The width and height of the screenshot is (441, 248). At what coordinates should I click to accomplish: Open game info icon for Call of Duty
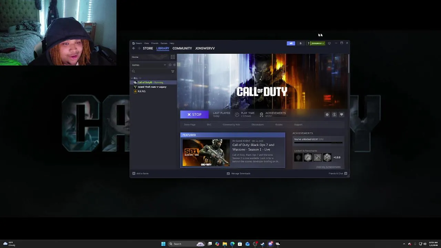point(334,114)
